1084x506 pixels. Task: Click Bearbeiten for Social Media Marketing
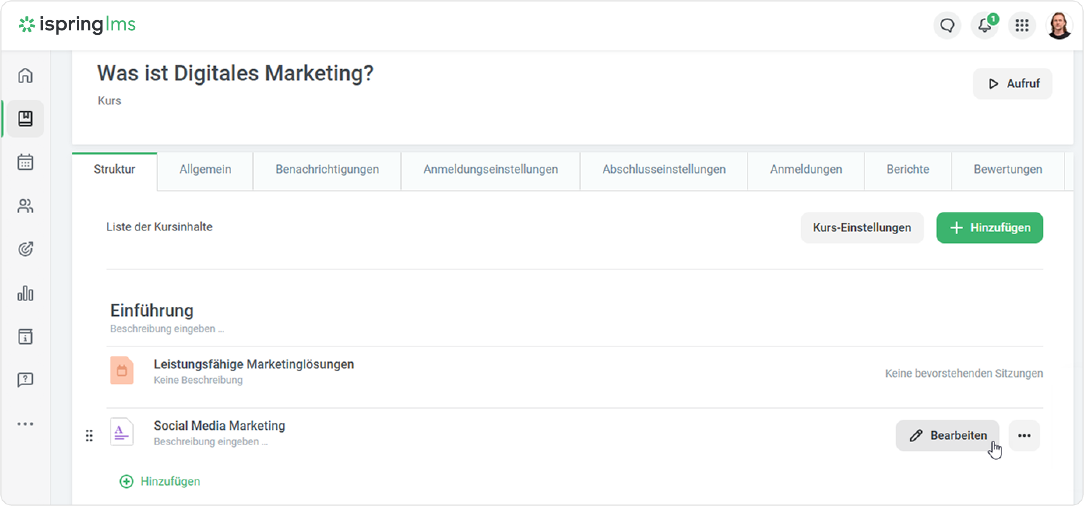click(947, 435)
